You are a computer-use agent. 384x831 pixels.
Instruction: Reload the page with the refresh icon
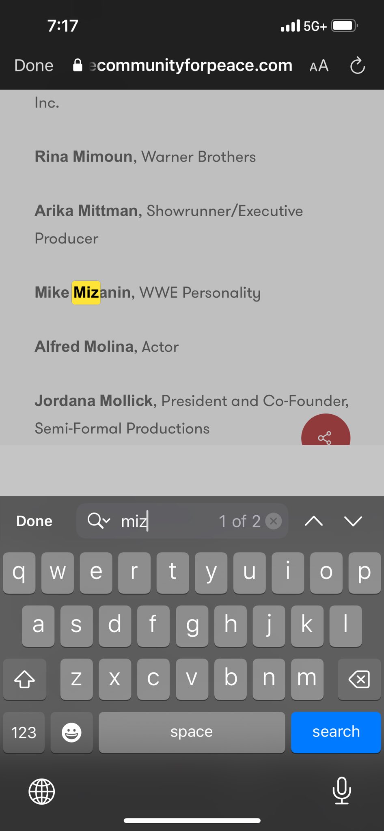[358, 66]
